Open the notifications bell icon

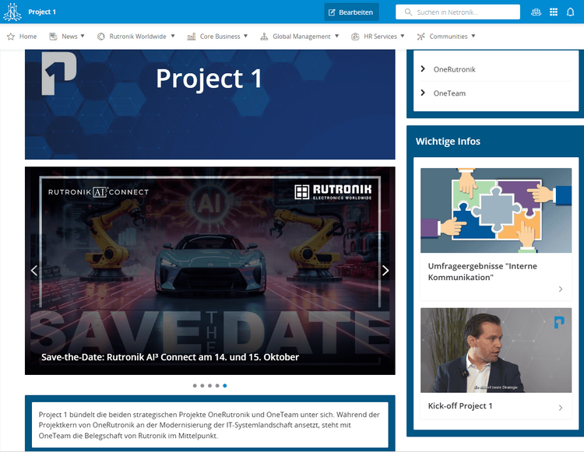point(570,12)
